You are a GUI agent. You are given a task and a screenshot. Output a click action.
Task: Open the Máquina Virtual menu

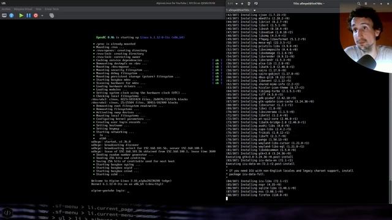(x=23, y=9)
